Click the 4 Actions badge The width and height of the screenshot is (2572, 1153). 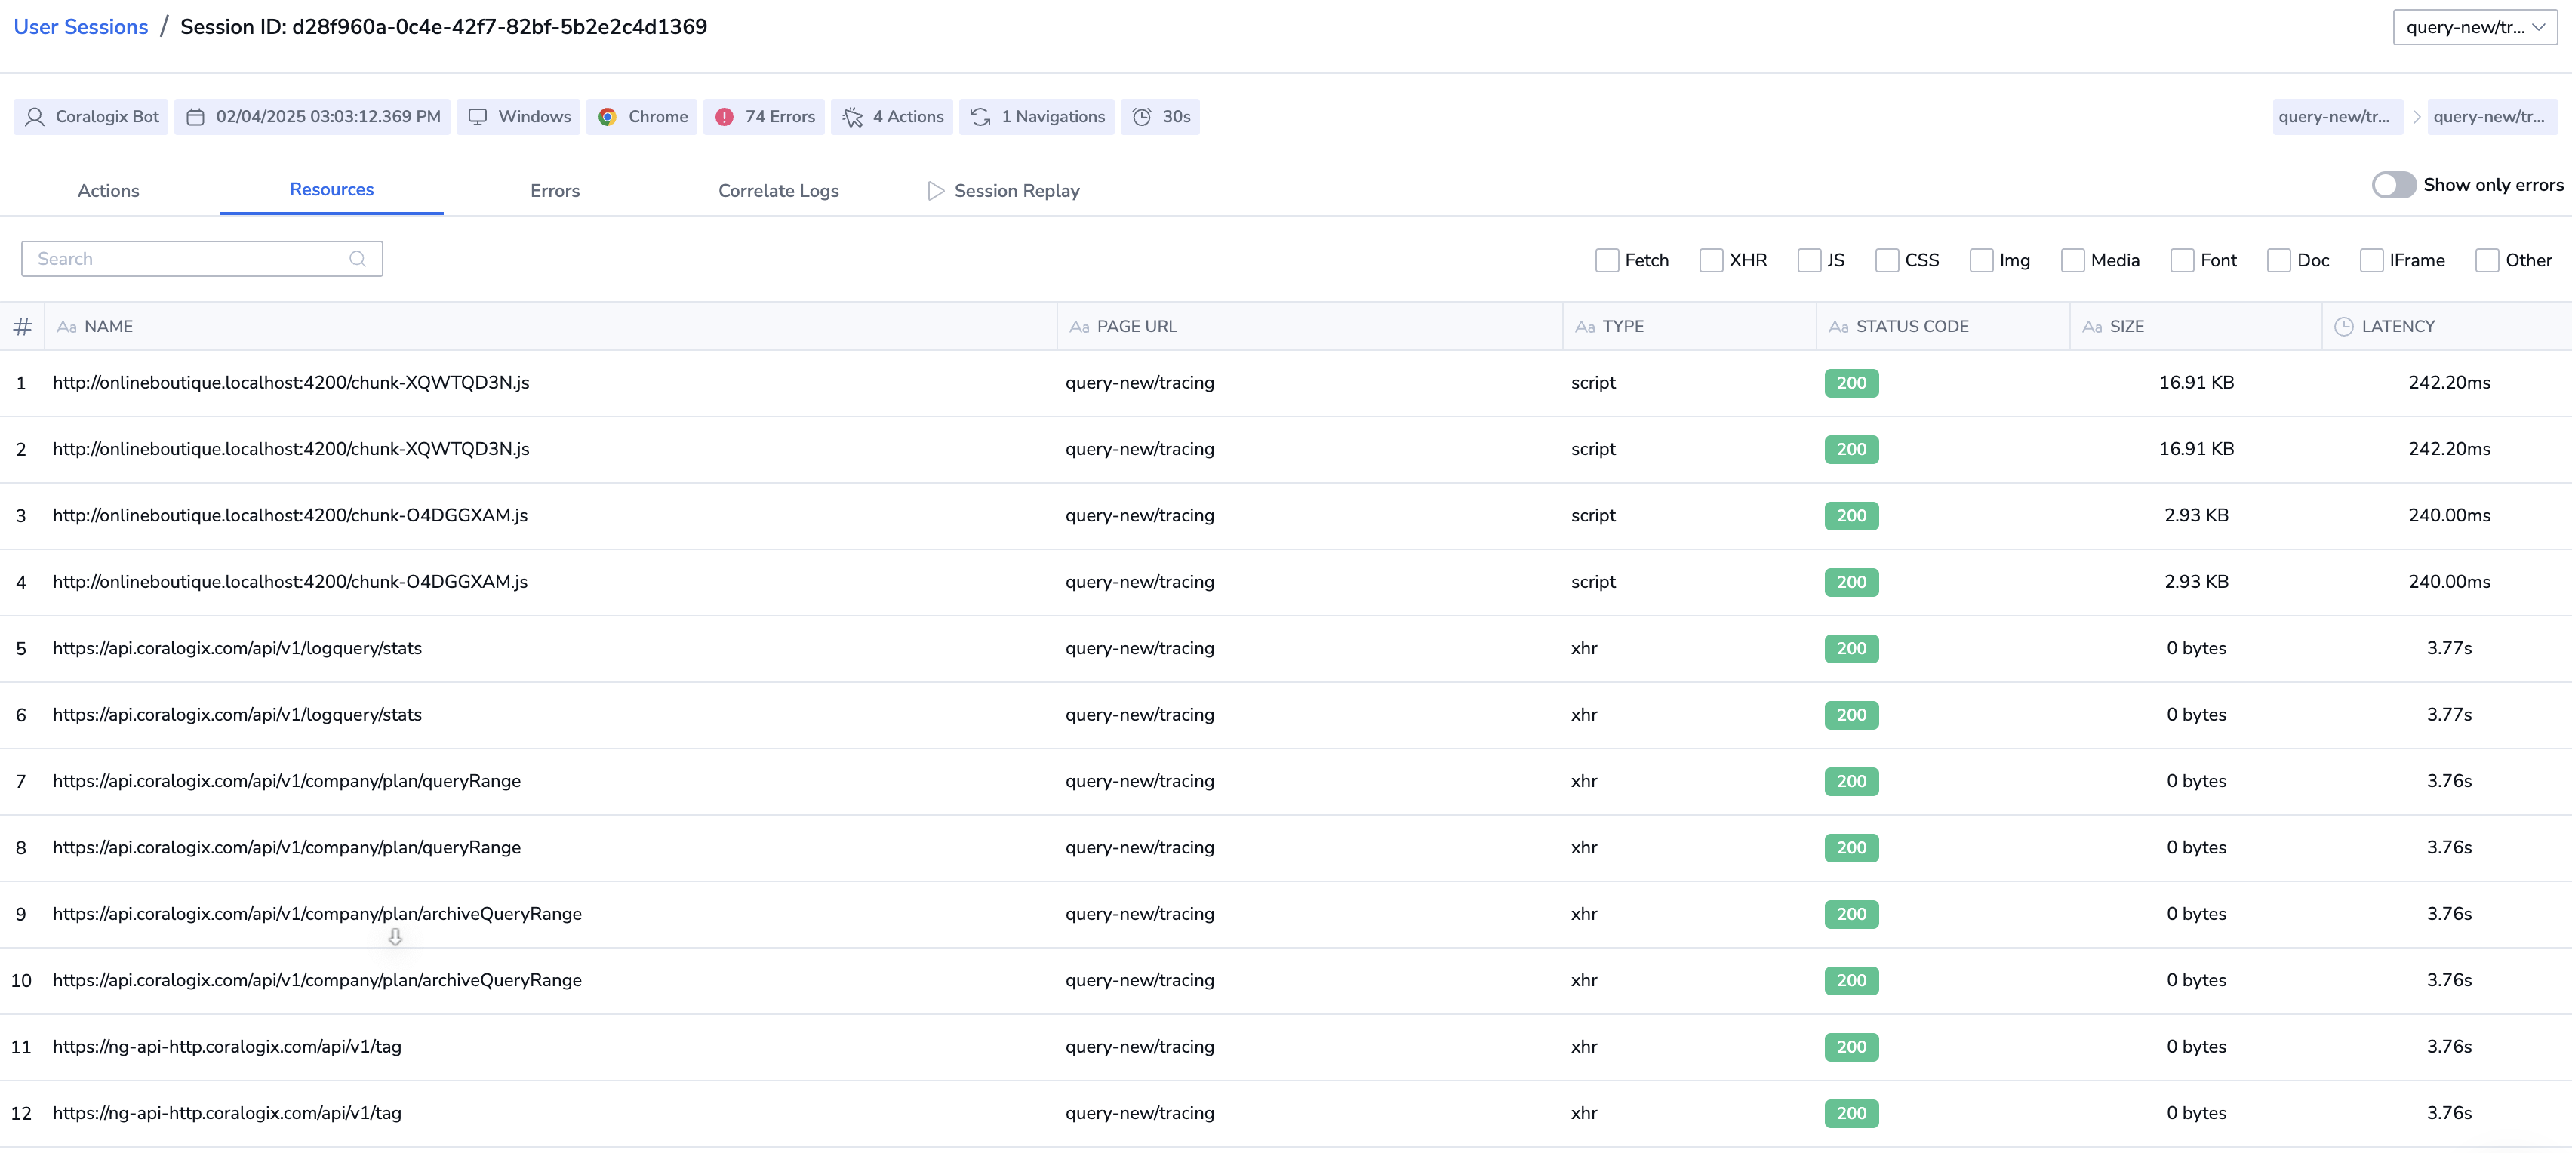[x=891, y=117]
